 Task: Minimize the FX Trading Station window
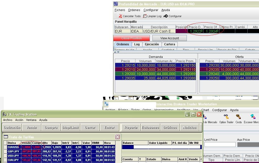(187, 114)
